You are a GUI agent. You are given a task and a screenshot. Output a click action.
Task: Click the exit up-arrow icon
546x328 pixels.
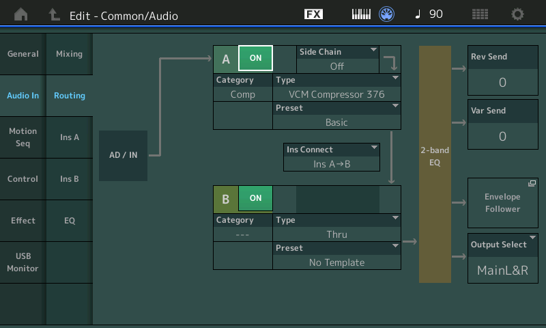54,14
